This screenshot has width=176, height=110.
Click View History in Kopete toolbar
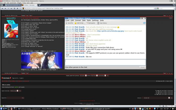[x=102, y=23]
